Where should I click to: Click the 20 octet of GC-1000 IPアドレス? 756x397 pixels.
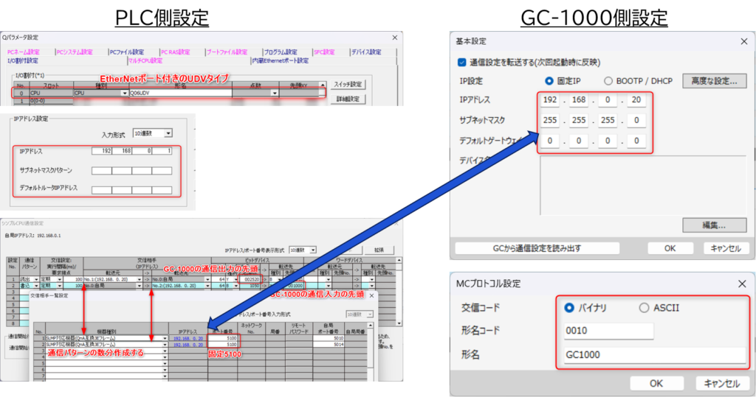(x=636, y=99)
